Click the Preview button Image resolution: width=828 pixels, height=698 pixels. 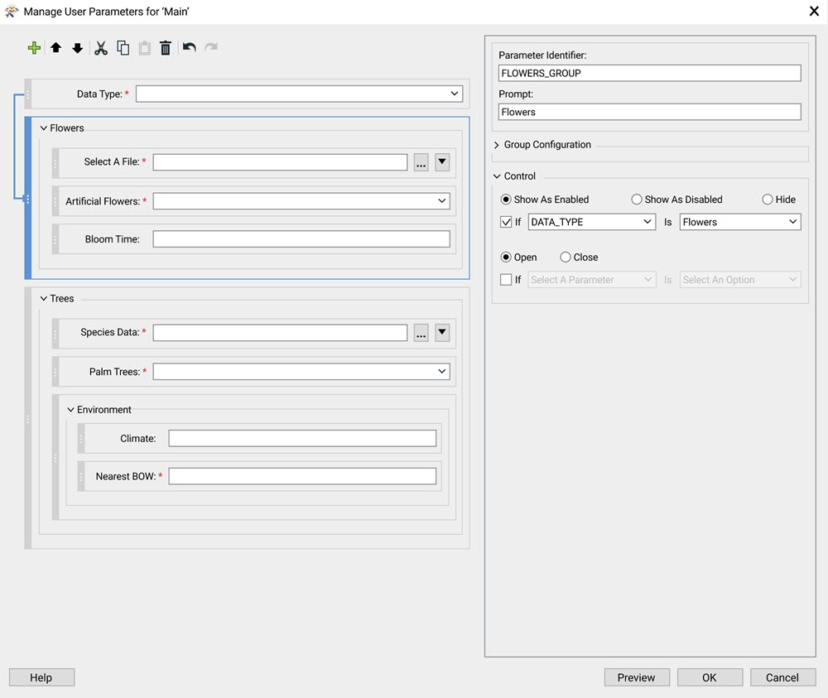[x=637, y=677]
